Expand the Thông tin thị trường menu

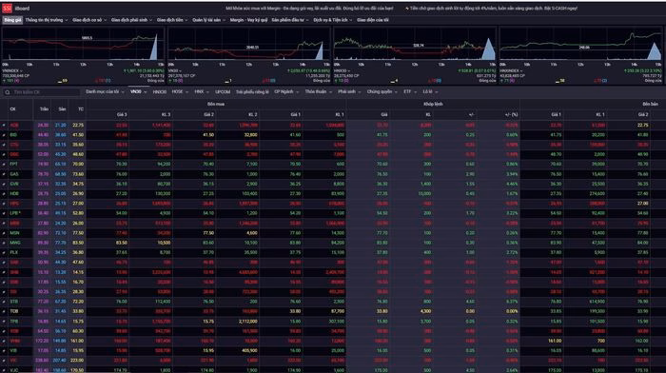point(47,20)
